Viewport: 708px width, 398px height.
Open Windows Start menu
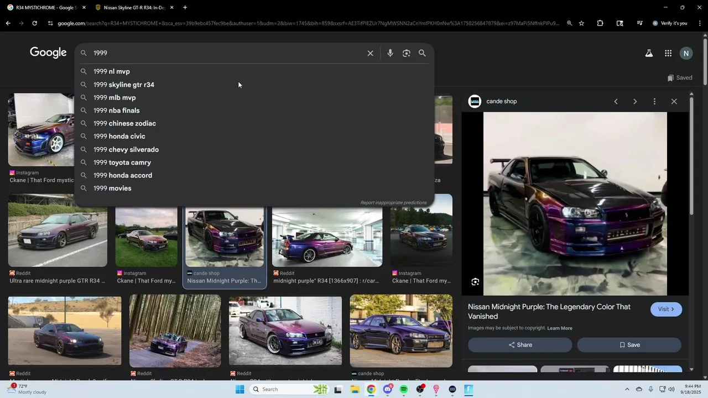coord(240,389)
